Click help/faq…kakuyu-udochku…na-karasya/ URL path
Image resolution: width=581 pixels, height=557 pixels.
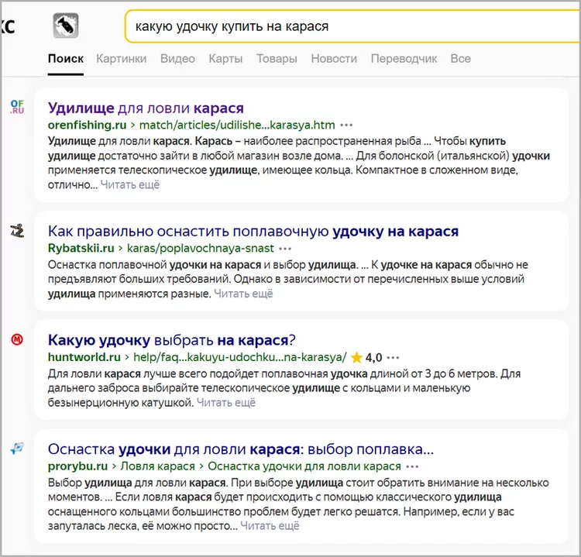240,357
